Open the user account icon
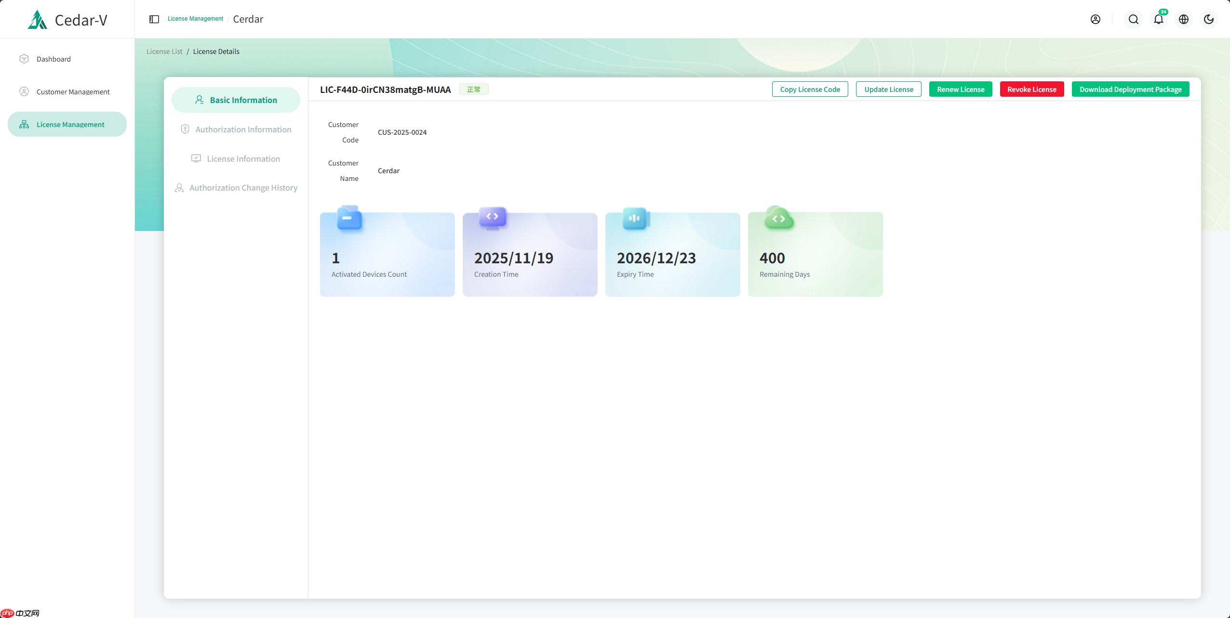Viewport: 1230px width, 618px height. pyautogui.click(x=1095, y=19)
